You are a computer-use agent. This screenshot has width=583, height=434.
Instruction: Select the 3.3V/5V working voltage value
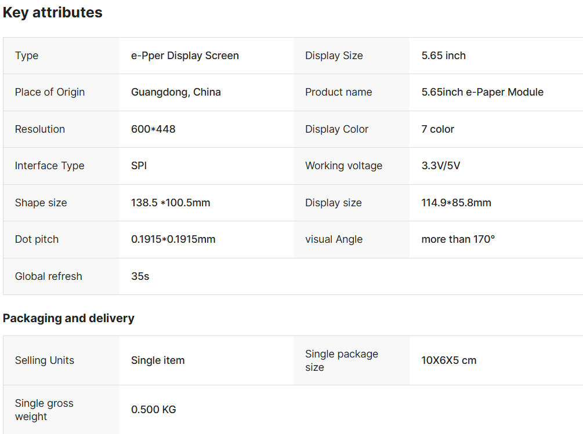click(440, 166)
